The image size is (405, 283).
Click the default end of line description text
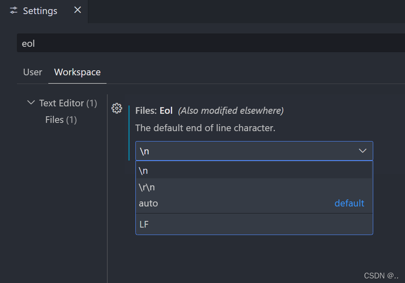(x=205, y=128)
